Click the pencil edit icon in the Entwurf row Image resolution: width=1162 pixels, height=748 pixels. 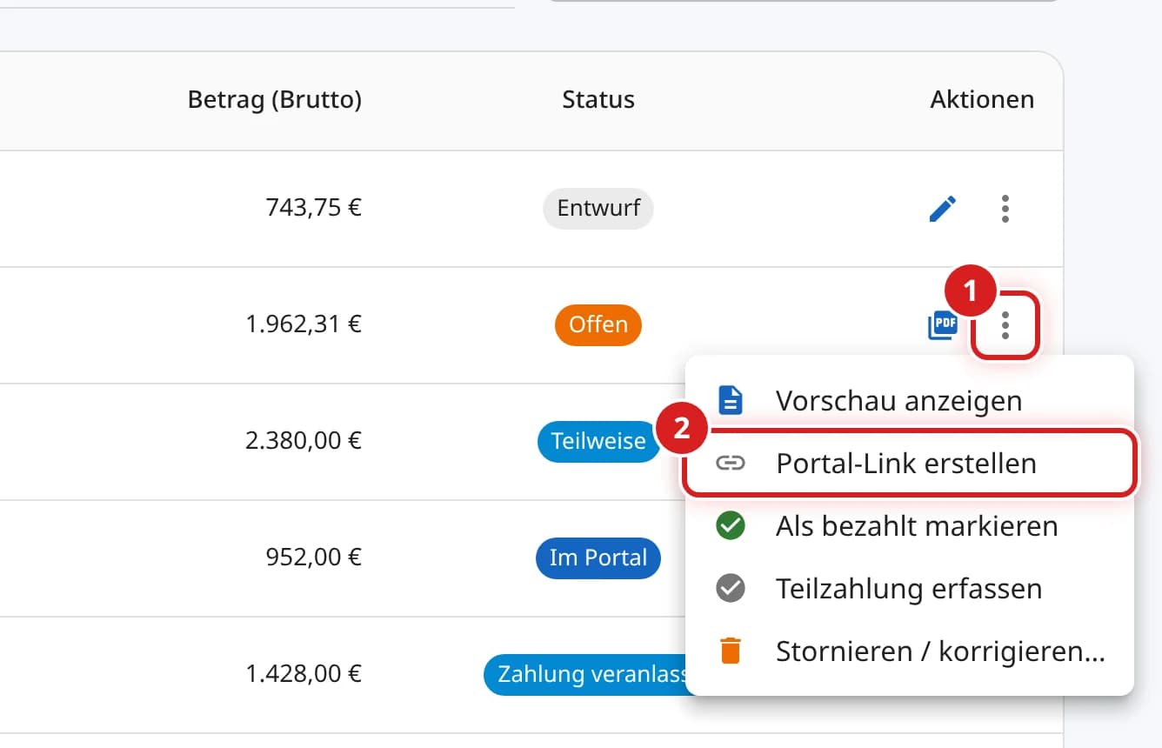pyautogui.click(x=943, y=209)
